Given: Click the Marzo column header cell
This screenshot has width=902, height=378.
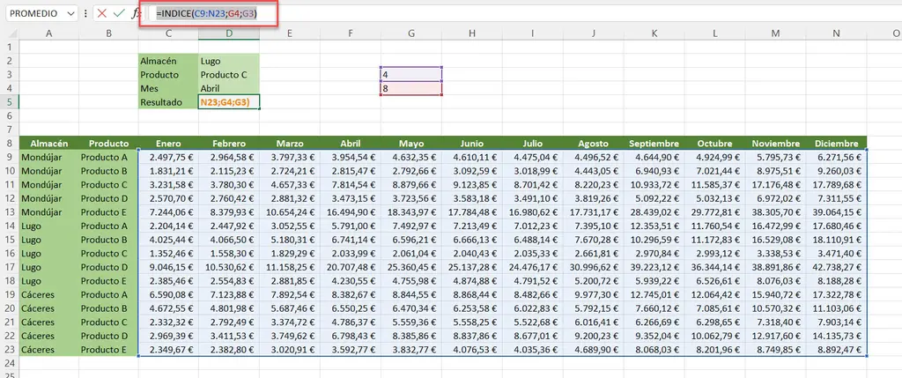Looking at the screenshot, I should coord(289,144).
